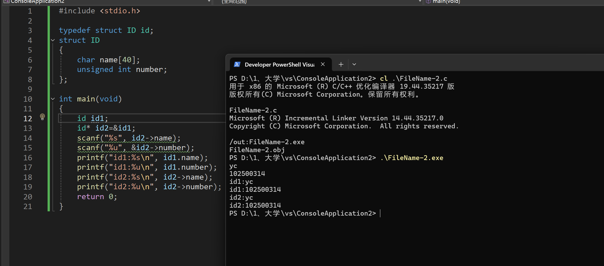The height and width of the screenshot is (266, 604).
Task: Click the PowerShell icon on the terminal tab
Action: point(237,64)
